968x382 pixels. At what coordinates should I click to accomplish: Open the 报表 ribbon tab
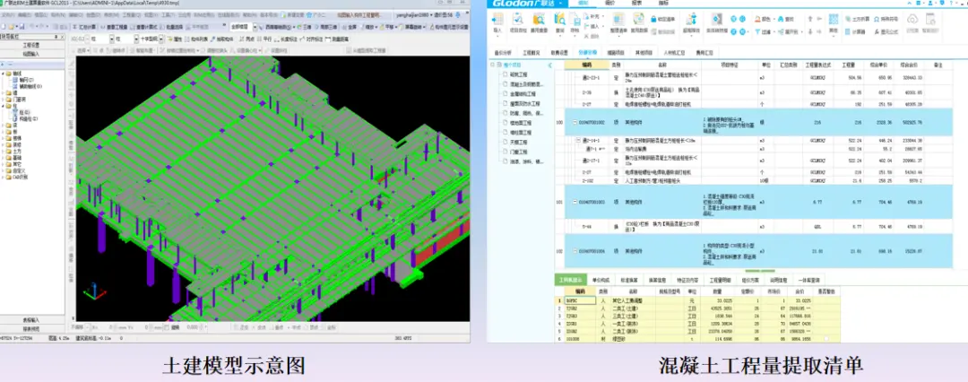637,4
